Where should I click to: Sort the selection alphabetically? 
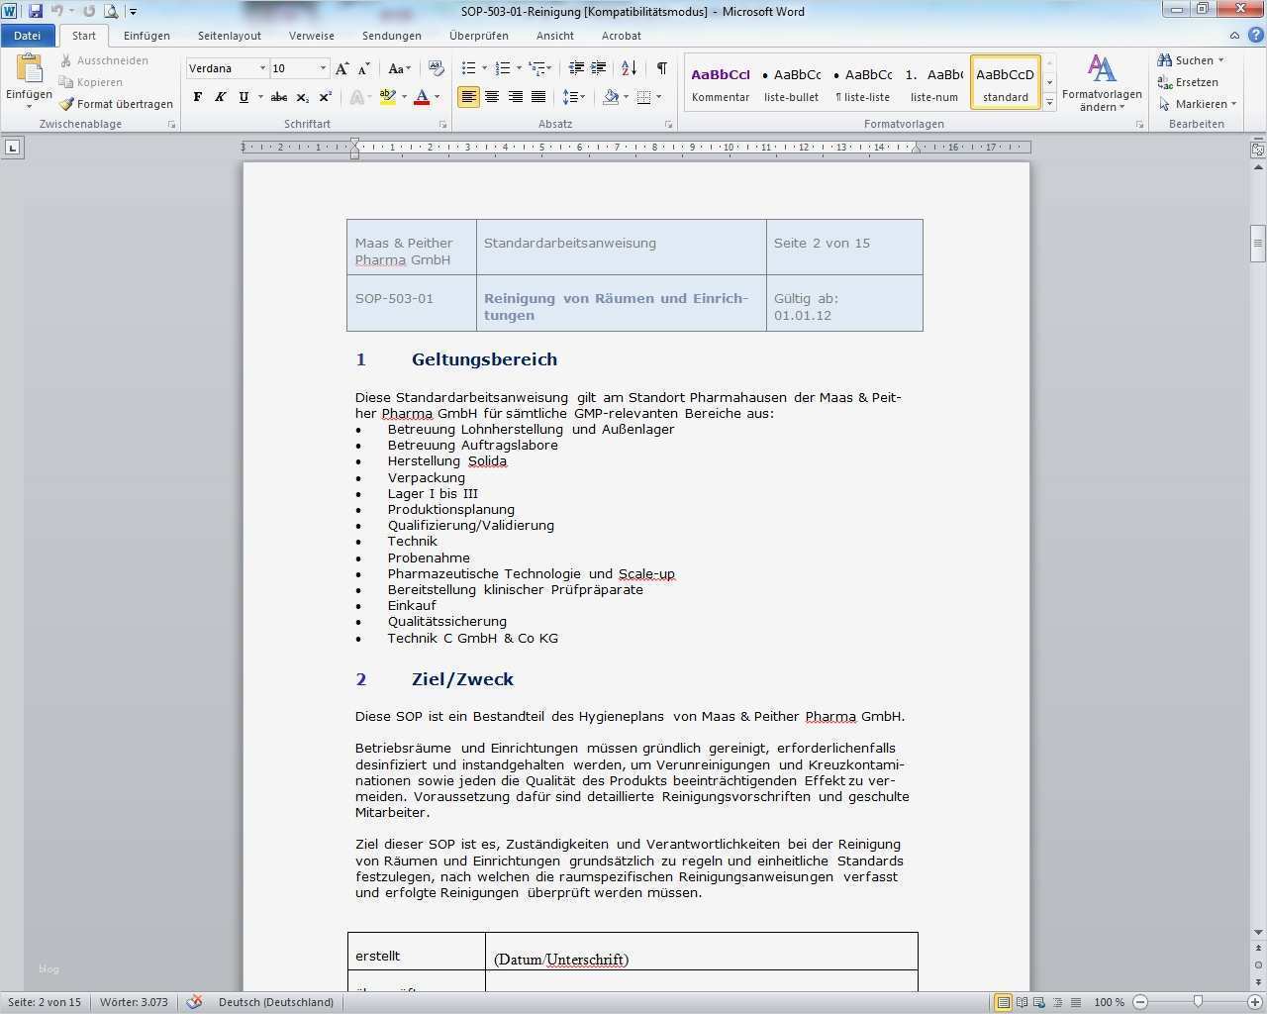[630, 68]
